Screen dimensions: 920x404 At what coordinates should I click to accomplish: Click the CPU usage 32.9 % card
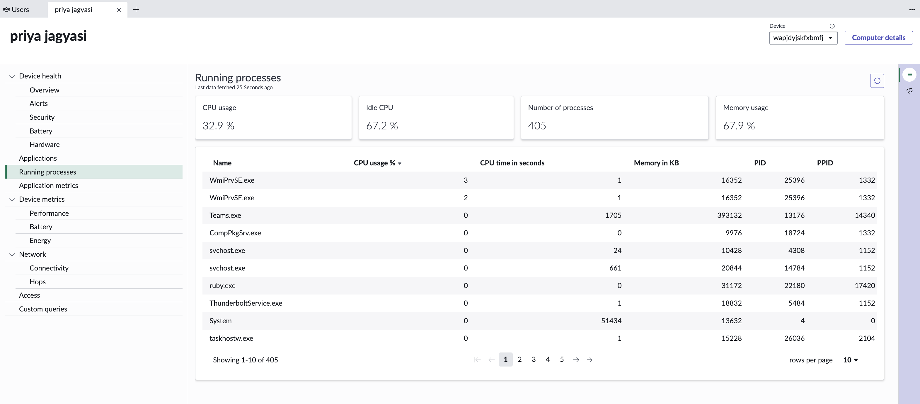273,118
